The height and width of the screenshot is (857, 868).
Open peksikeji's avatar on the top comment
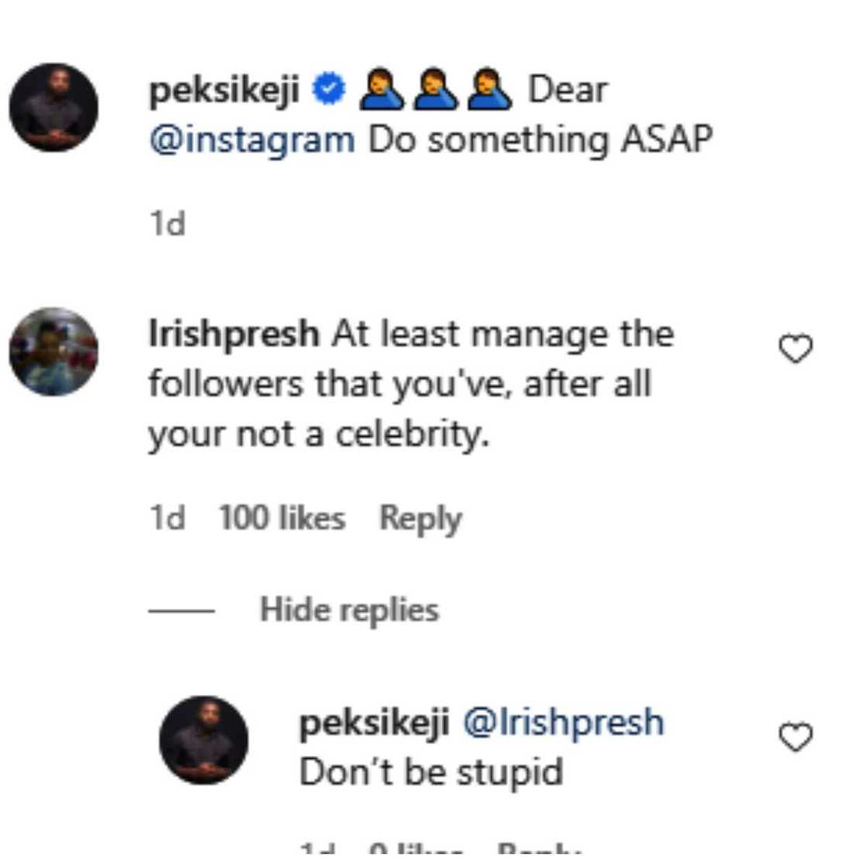[x=53, y=108]
